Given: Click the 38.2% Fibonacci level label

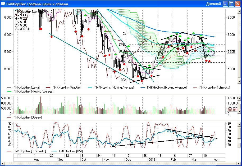Looking at the screenshot, I should 122,51.
